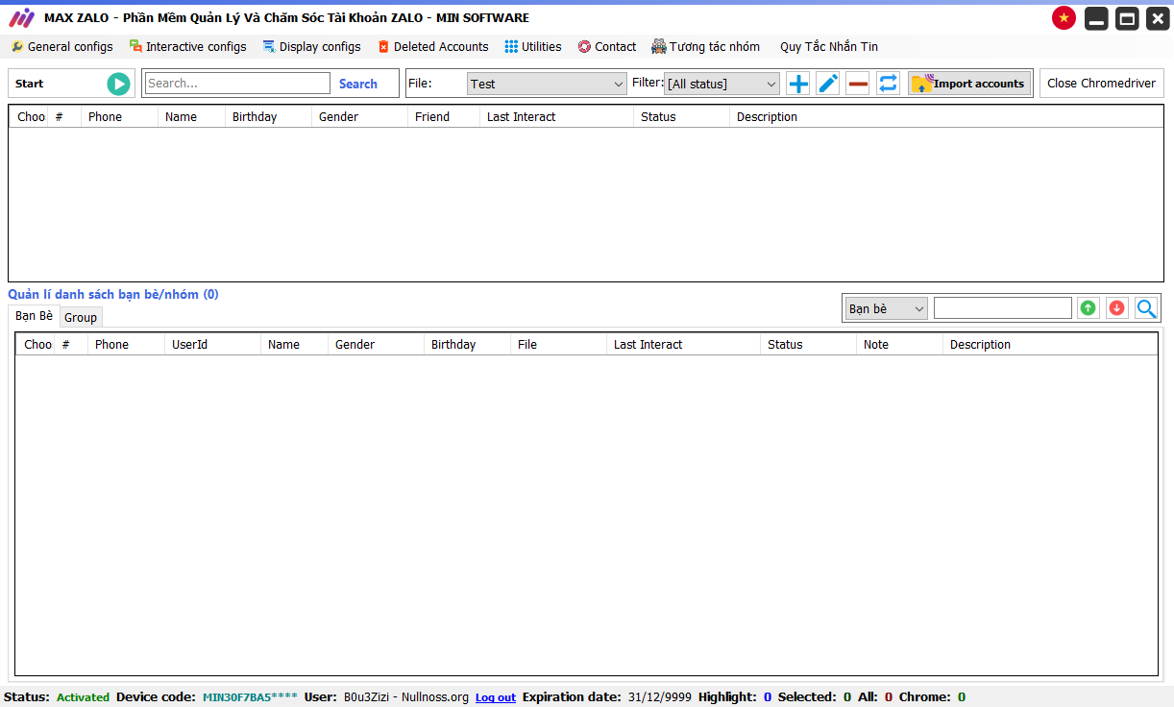This screenshot has width=1174, height=707.
Task: Click the Import accounts button
Action: [x=969, y=84]
